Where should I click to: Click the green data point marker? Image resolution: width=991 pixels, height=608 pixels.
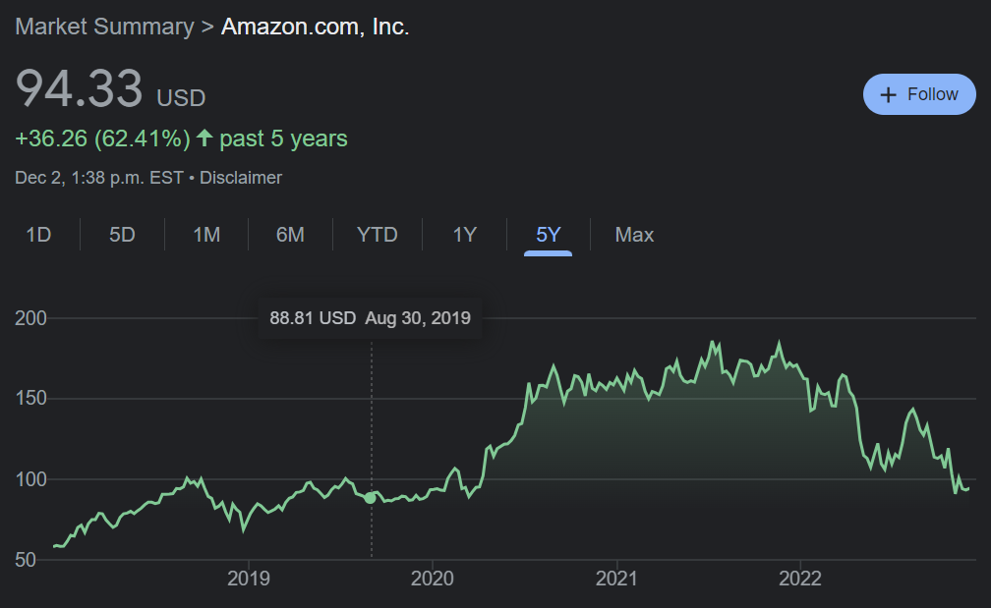371,498
